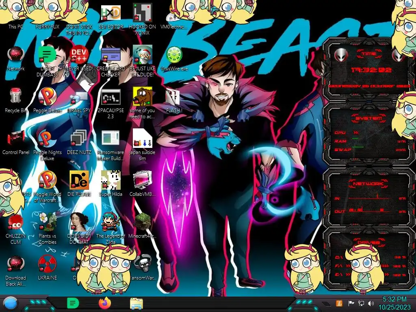Image resolution: width=416 pixels, height=312 pixels.
Task: Open the green chat app pinned on taskbar
Action: pos(73,303)
